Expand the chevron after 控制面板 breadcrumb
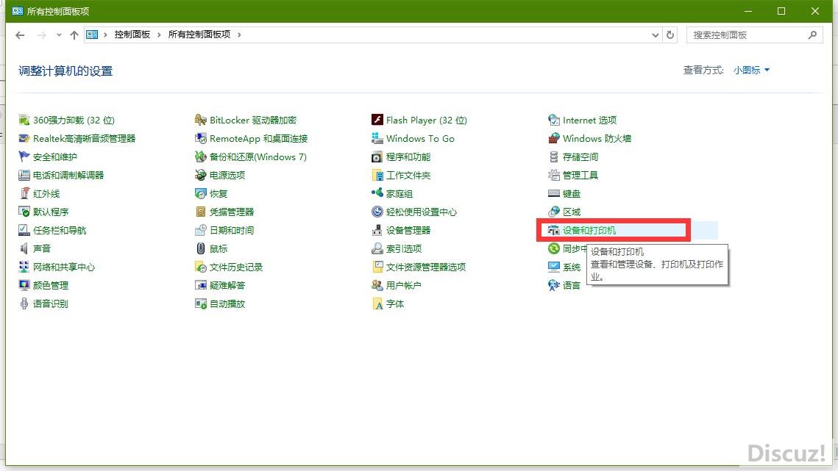Screen dimensions: 838x471 pyautogui.click(x=159, y=35)
